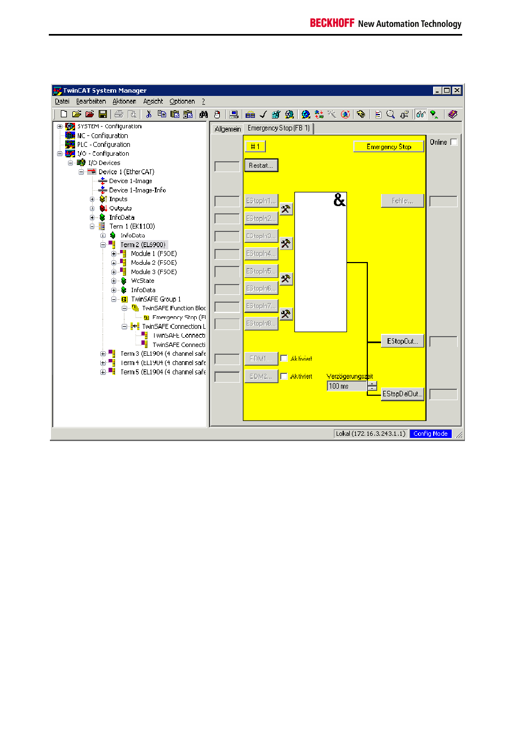This screenshot has height=740, width=523.
Task: Click the EStopDelOut... button
Action: [402, 394]
